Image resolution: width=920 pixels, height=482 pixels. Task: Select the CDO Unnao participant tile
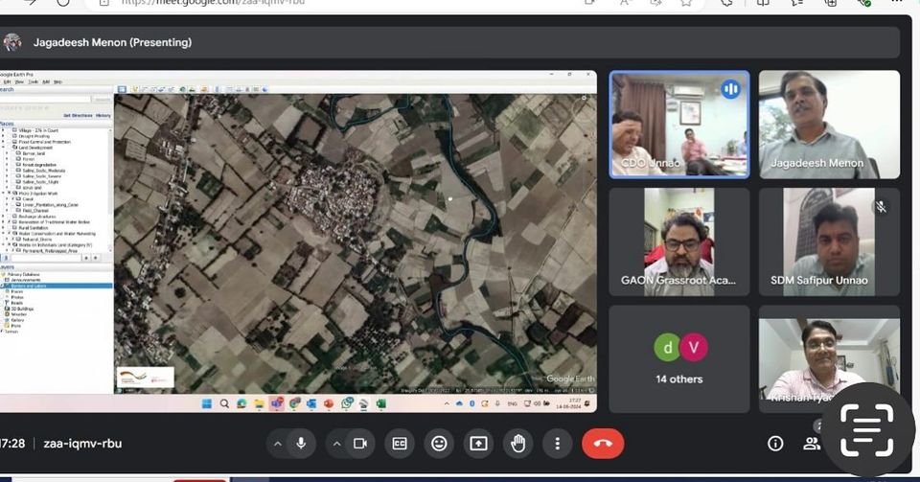coord(679,125)
